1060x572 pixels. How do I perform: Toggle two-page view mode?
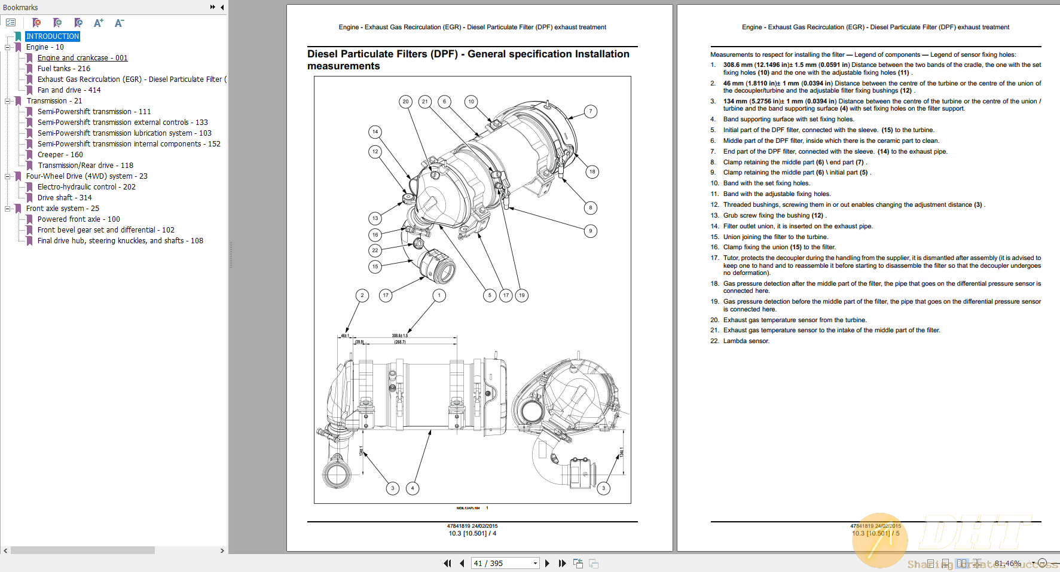[961, 562]
